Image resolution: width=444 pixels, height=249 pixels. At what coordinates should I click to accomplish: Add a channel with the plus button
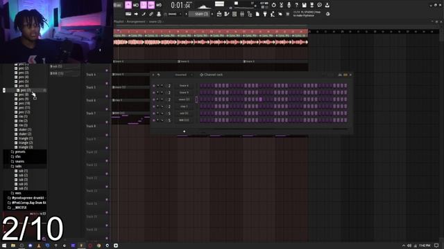click(x=184, y=131)
